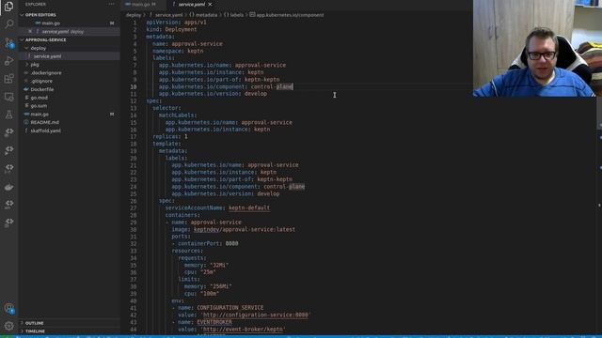Open the Testing flask view

tap(8, 115)
